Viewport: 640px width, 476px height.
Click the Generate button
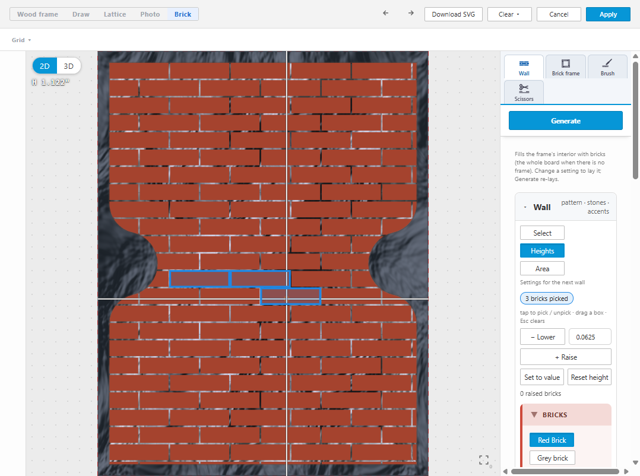pos(565,120)
